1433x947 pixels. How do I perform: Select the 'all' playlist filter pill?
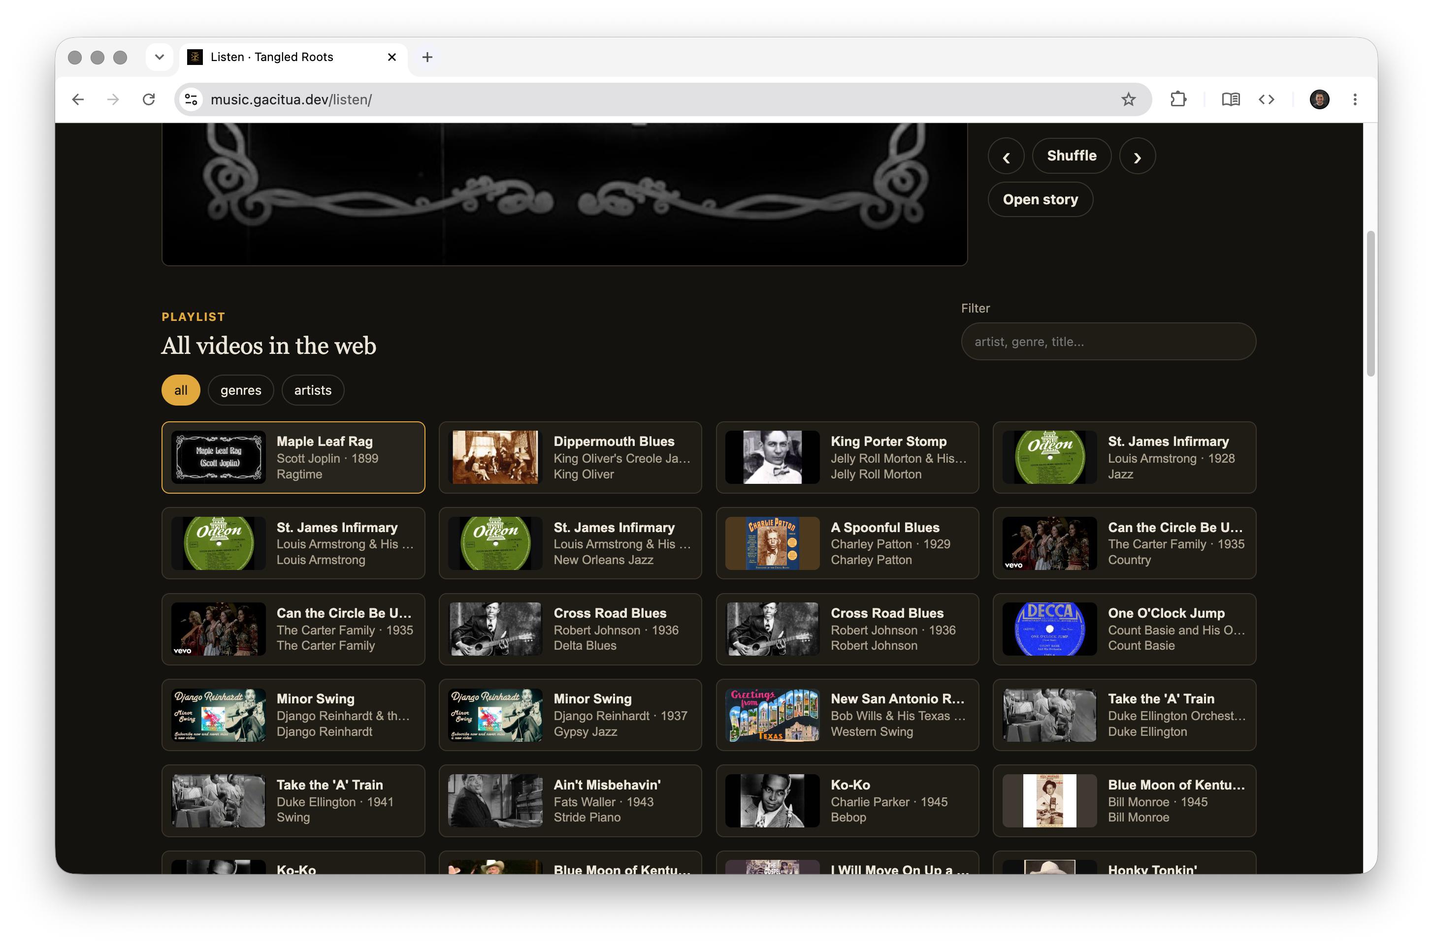(x=181, y=390)
